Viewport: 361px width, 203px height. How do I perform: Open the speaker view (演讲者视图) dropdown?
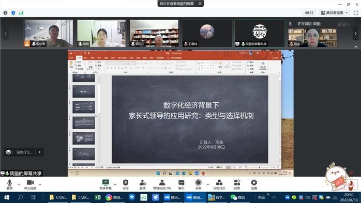coord(335,13)
